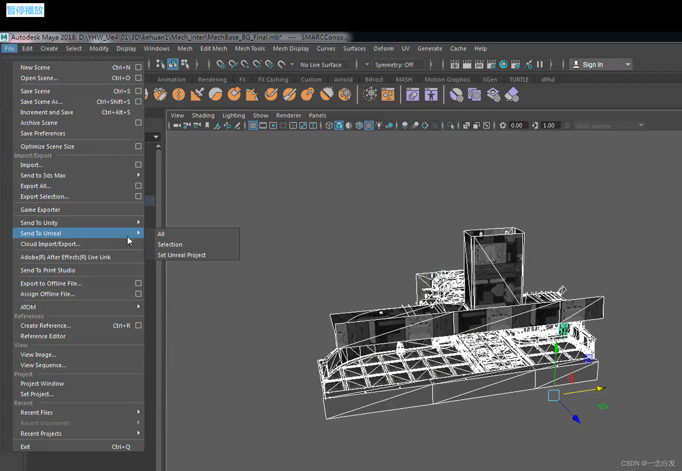Open Save Scene options box
This screenshot has height=471, width=682.
(x=138, y=91)
